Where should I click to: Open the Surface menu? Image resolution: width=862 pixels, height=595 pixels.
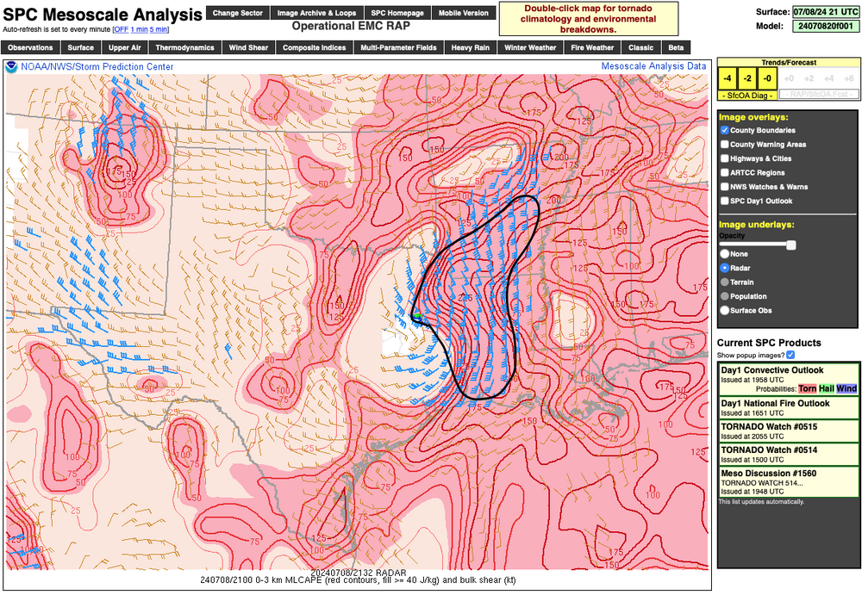tap(81, 48)
